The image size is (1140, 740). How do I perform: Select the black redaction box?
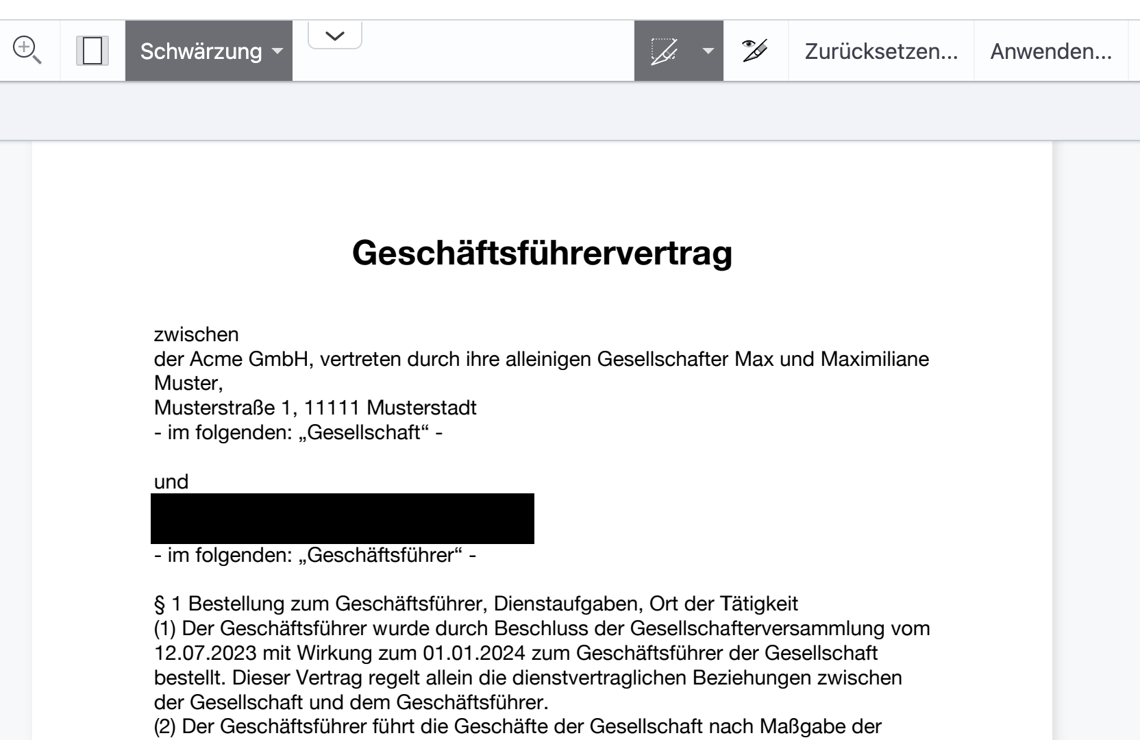[x=342, y=519]
